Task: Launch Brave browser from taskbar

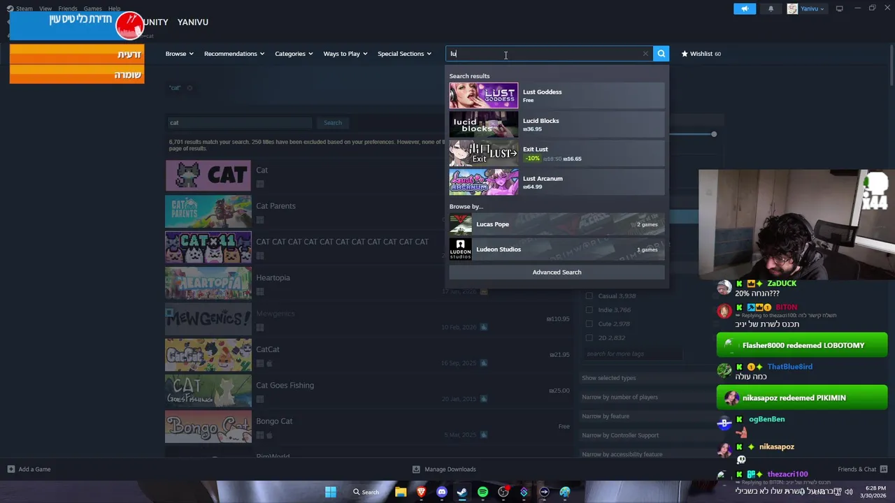Action: (x=421, y=492)
